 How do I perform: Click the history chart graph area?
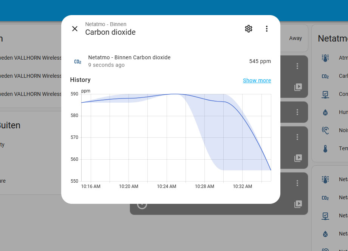coord(176,137)
